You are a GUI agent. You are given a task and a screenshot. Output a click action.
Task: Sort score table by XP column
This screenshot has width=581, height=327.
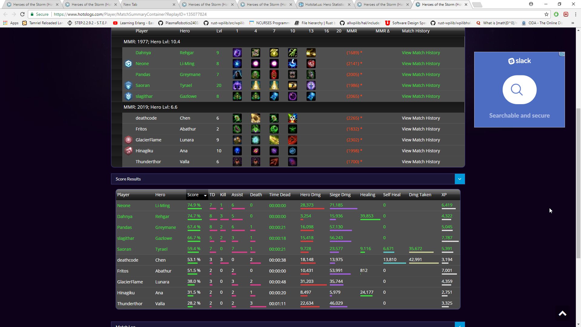444,195
